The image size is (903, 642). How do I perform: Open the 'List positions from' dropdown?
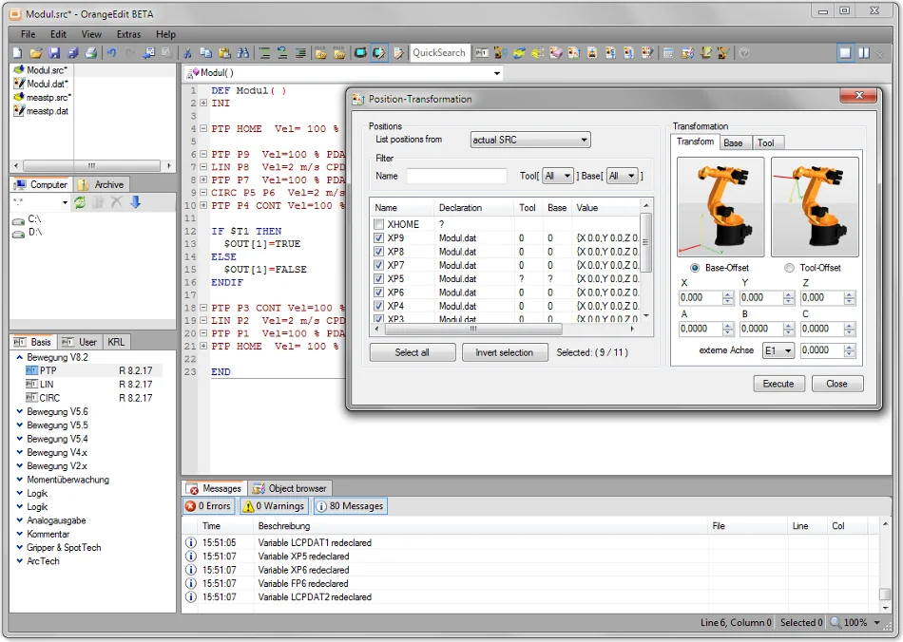(529, 140)
